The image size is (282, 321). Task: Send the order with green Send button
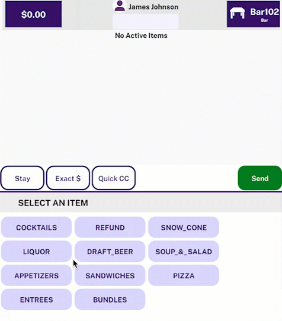point(260,178)
